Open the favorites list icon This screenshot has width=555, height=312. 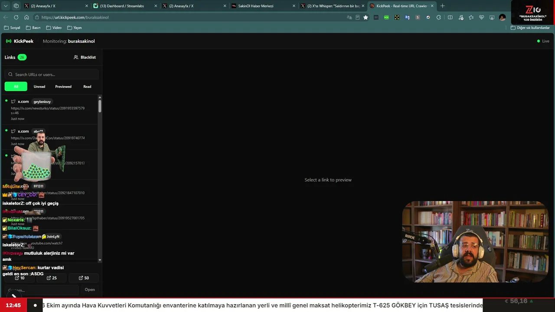pyautogui.click(x=471, y=17)
